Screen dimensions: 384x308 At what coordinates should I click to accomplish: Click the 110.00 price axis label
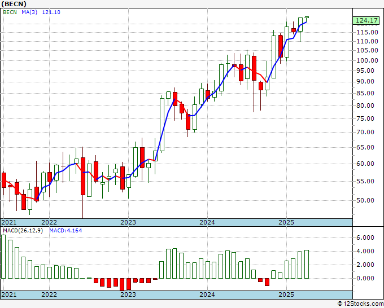pyautogui.click(x=367, y=41)
